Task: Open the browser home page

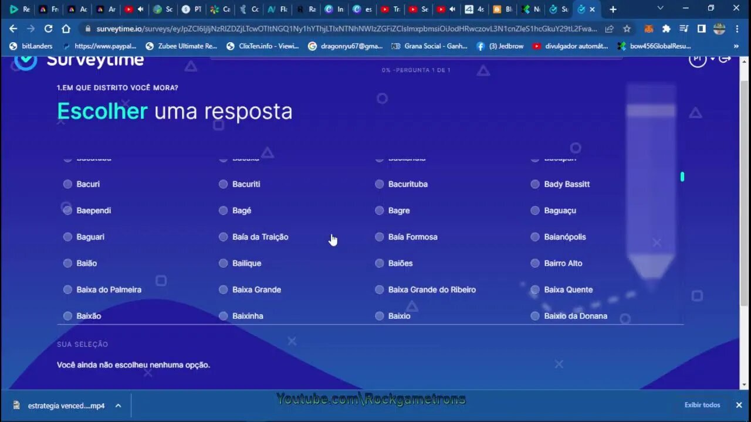Action: 66,29
